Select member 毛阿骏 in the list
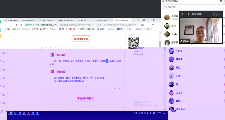This screenshot has height=120, width=225. click(179, 51)
